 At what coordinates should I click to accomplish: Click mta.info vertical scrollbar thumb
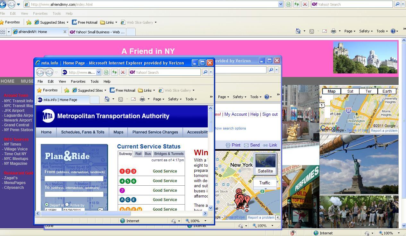[211, 122]
